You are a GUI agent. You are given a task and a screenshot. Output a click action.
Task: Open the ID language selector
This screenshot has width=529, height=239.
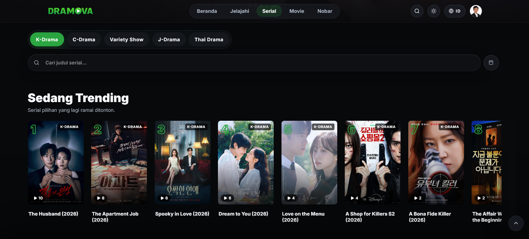(455, 11)
